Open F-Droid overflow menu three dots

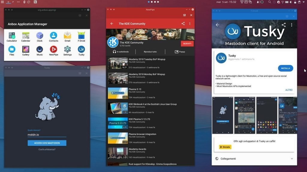click(291, 25)
